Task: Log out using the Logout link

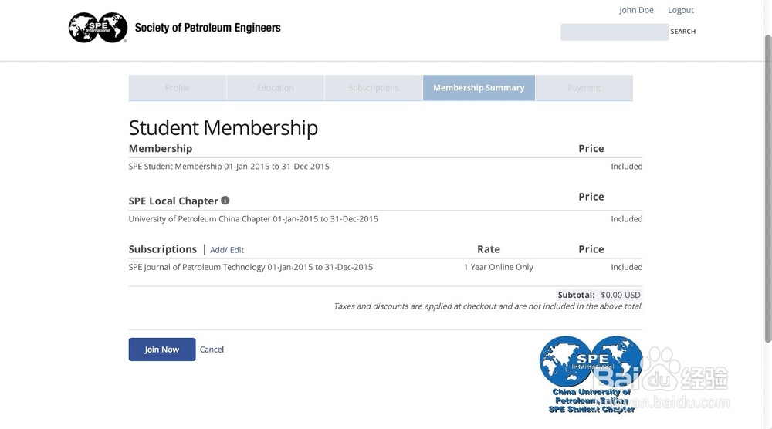Action: [x=681, y=10]
